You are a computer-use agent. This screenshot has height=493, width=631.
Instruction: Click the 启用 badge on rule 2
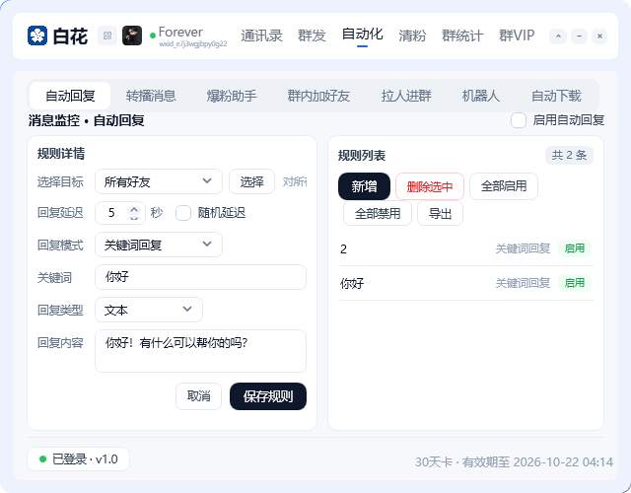[575, 248]
